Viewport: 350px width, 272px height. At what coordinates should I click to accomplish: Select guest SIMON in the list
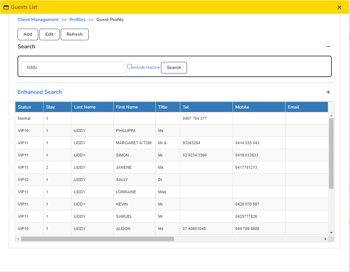171,155
